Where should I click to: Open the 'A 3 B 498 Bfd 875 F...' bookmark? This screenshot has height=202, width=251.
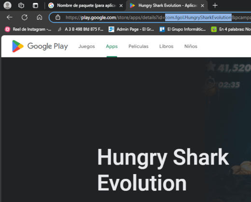81,29
